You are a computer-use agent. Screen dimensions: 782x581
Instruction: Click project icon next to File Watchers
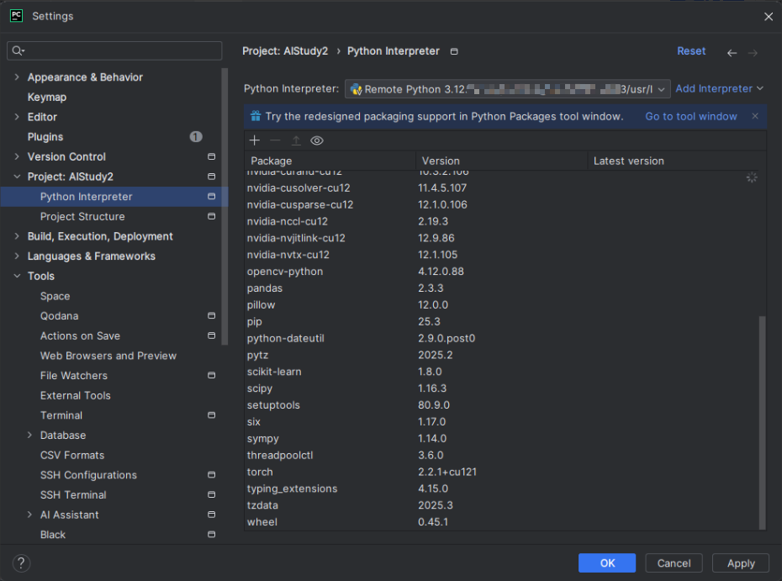[211, 376]
